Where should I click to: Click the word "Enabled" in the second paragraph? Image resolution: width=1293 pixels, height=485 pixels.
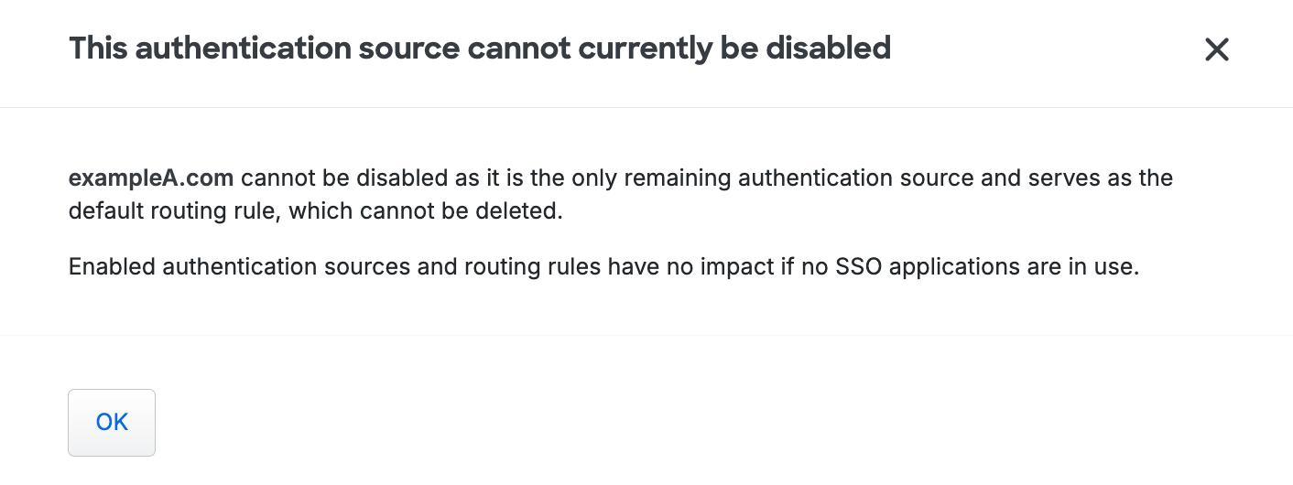coord(111,268)
